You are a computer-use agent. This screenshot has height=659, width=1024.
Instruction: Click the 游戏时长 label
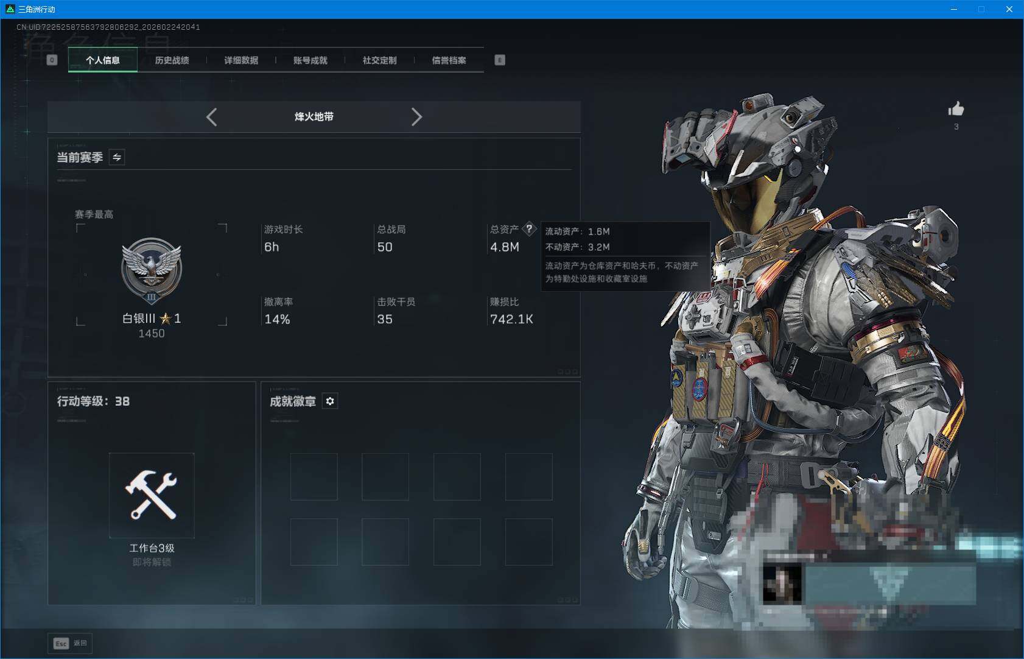click(x=284, y=229)
